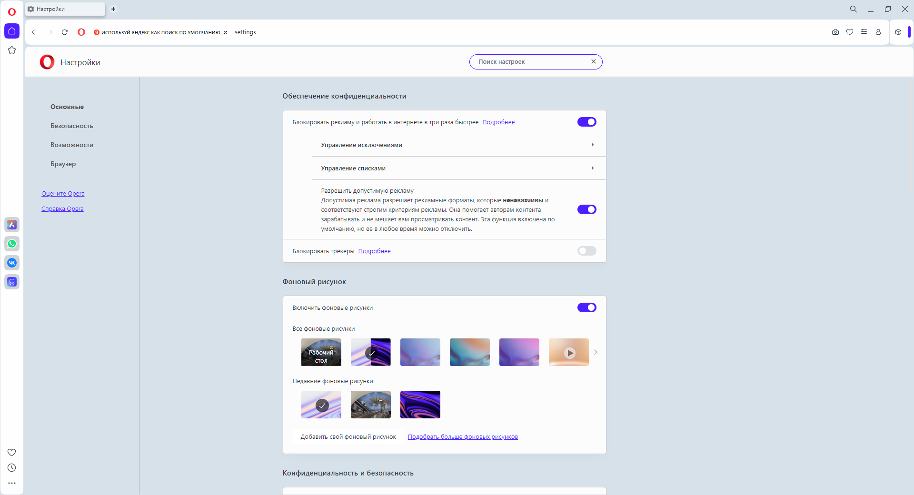Open VK messenger in sidebar
This screenshot has width=914, height=495.
click(12, 263)
